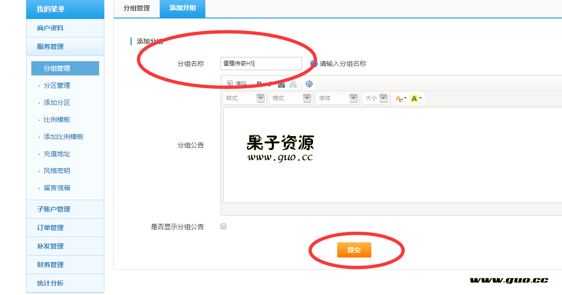Enable the 是否显示分组公告 checkbox
This screenshot has width=562, height=295.
pos(223,227)
